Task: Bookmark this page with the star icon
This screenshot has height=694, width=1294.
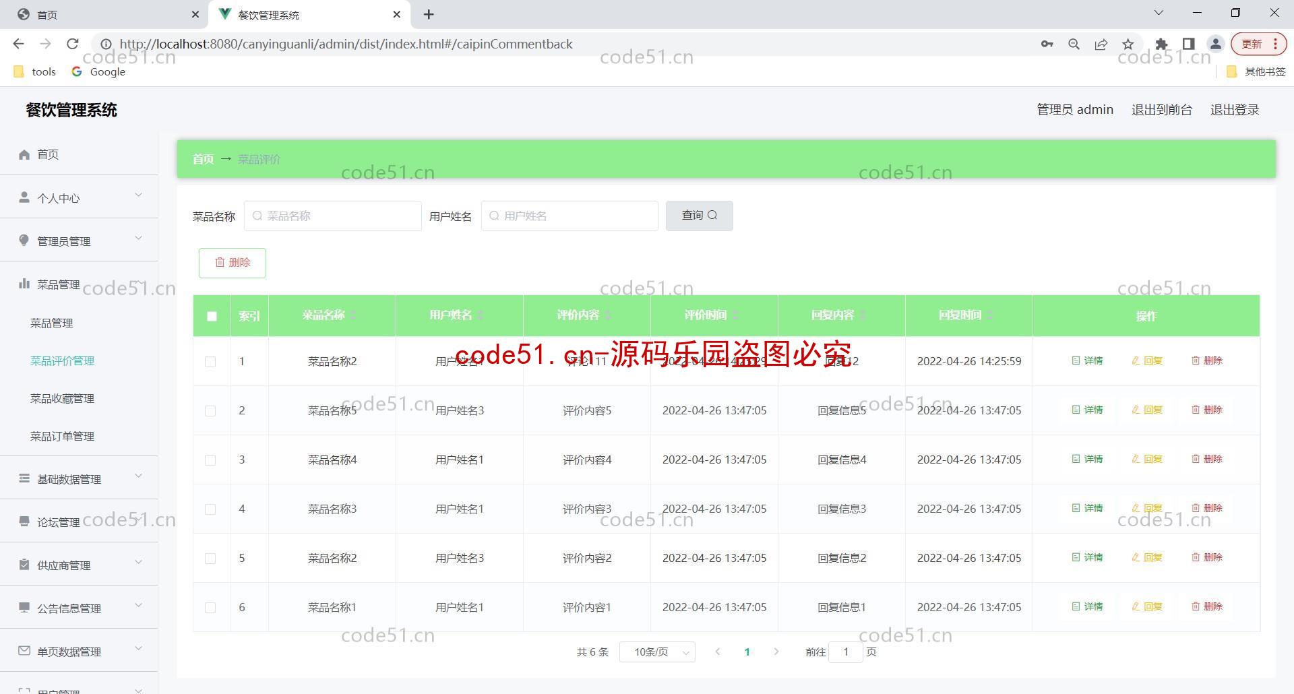Action: coord(1128,44)
